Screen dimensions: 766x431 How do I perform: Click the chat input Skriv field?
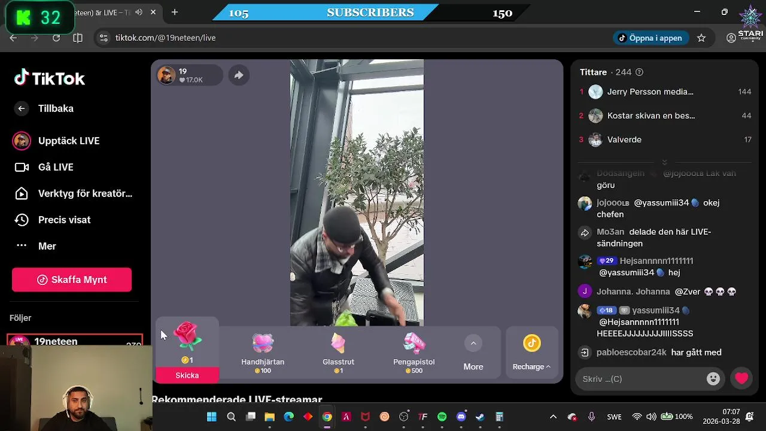(x=640, y=378)
